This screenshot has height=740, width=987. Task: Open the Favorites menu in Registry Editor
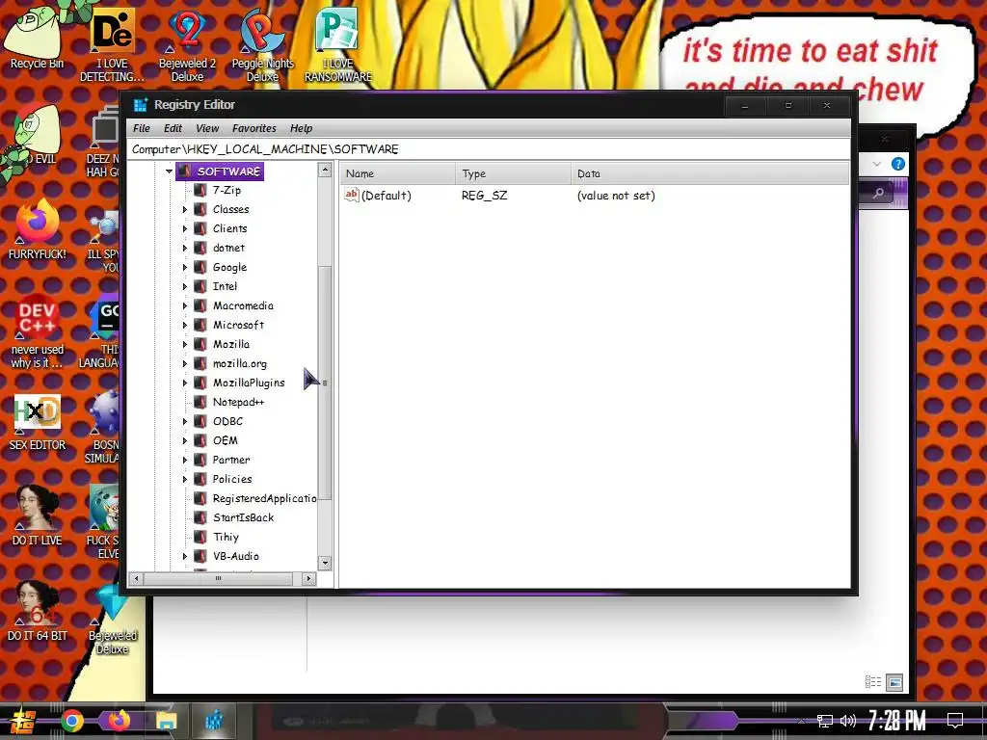pyautogui.click(x=253, y=128)
